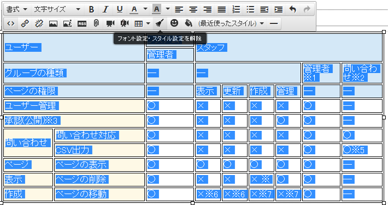Click the 管理 column header under スタッフ
The height and width of the screenshot is (205, 388).
click(288, 91)
